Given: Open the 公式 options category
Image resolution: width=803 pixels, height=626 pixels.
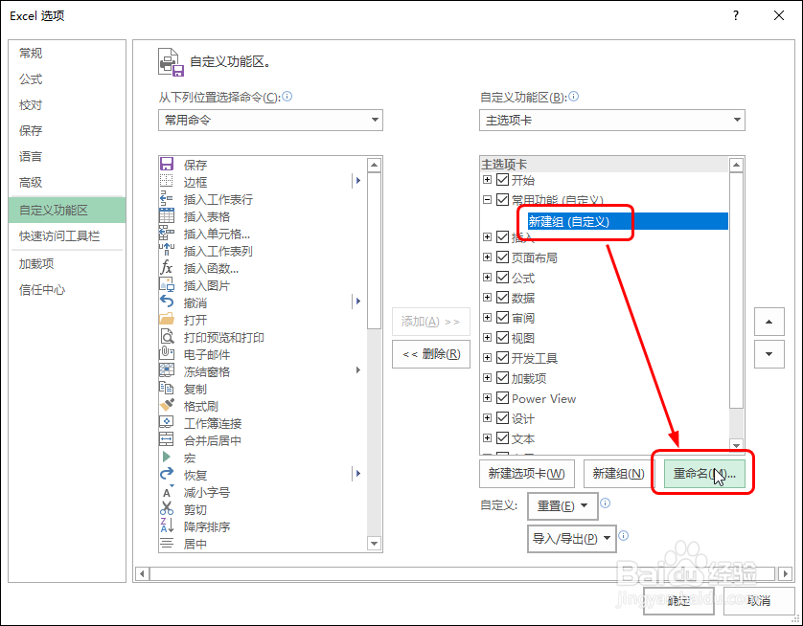Looking at the screenshot, I should [x=67, y=79].
